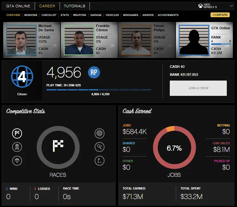237x207 pixels.
Task: Click the RP progress bar
Action: coord(99,90)
